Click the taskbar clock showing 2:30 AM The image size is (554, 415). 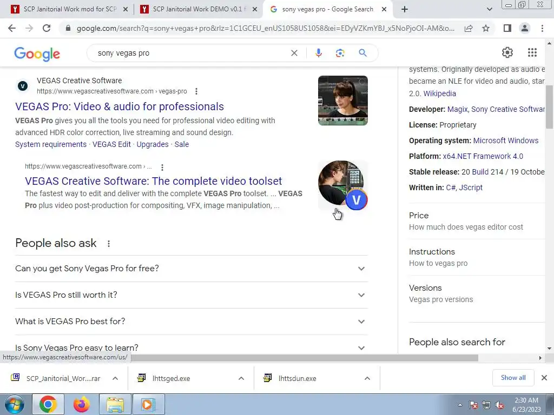tap(526, 405)
